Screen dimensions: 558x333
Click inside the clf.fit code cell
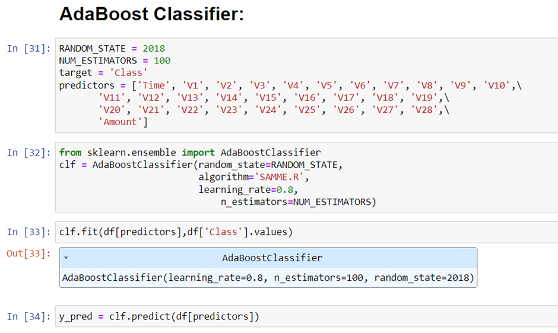tap(306, 232)
